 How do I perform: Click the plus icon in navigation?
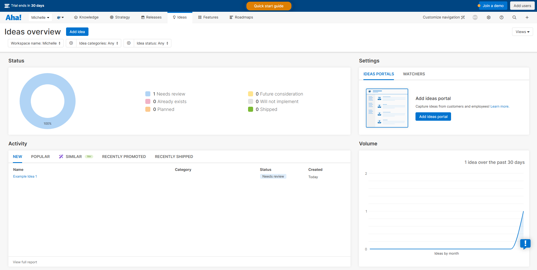coord(527,17)
